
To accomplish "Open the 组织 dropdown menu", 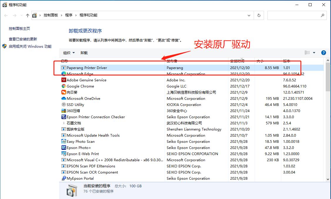I will coord(68,53).
